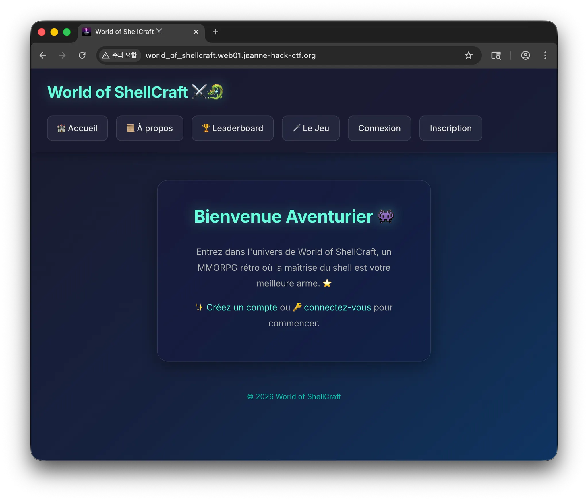This screenshot has height=501, width=588.
Task: Go to the Accueil home page
Action: 77,128
